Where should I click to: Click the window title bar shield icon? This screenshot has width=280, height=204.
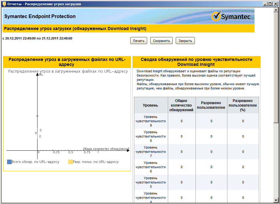pos(4,4)
